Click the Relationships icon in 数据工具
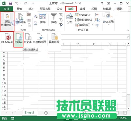Viewport: 131px width, 121px height. click(x=97, y=25)
